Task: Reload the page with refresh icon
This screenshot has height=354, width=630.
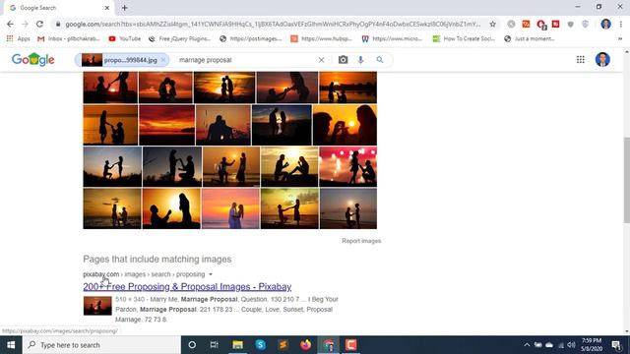Action: [39, 24]
